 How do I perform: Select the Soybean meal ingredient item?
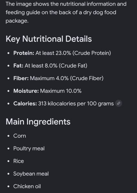31,174
